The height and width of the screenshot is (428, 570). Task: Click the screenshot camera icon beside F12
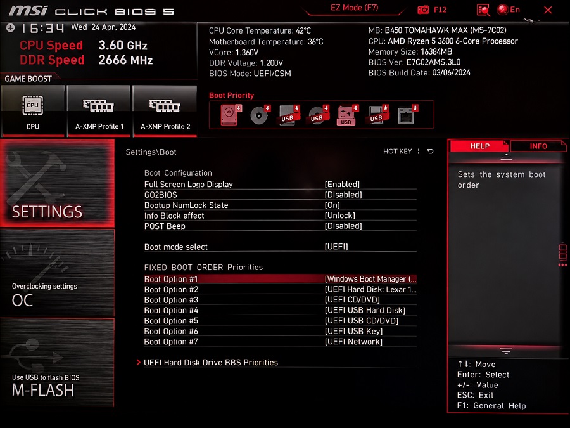[x=423, y=10]
